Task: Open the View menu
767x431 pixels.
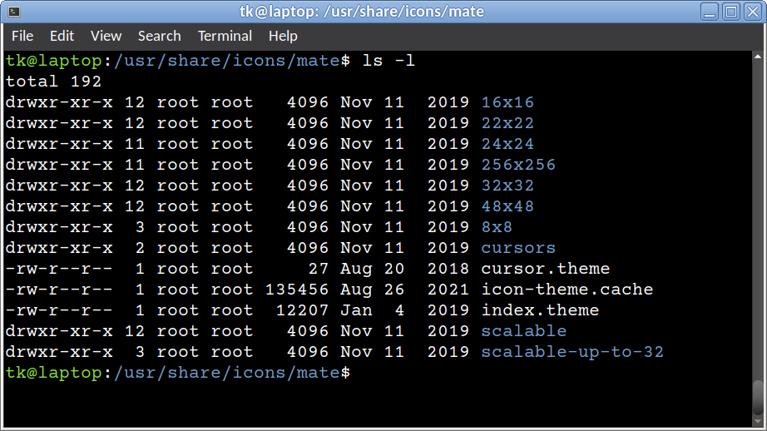Action: click(106, 36)
